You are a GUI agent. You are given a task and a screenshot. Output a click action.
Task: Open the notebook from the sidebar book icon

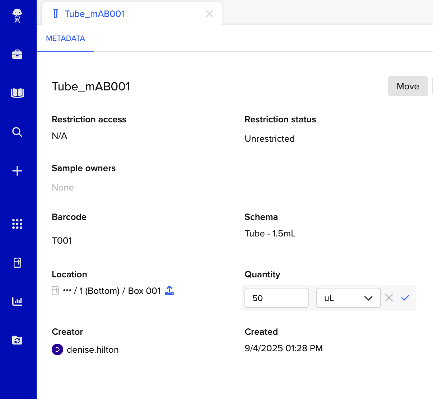pos(17,93)
